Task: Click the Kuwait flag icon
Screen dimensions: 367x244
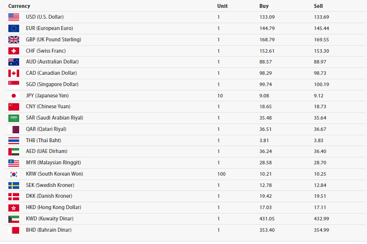Action: click(x=14, y=218)
